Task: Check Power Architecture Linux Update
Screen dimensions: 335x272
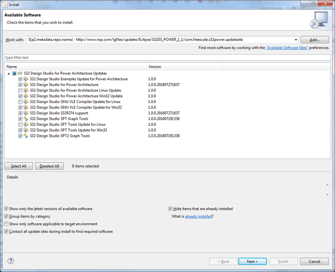Action: [x=20, y=90]
